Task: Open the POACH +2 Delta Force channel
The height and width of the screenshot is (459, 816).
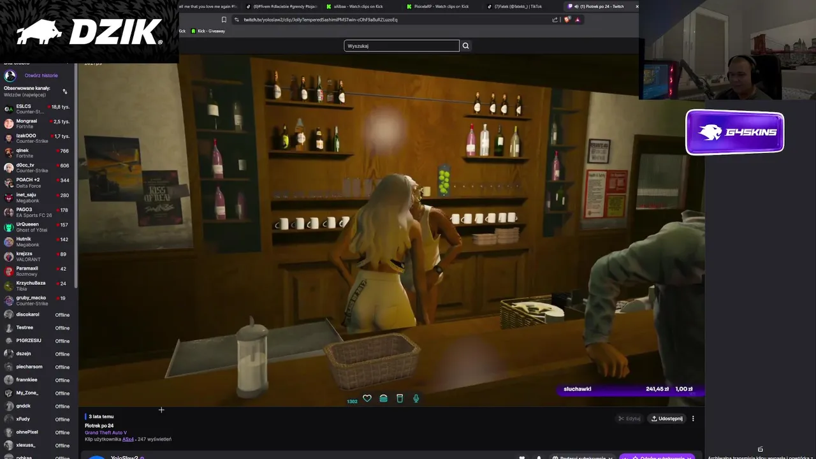Action: point(38,182)
